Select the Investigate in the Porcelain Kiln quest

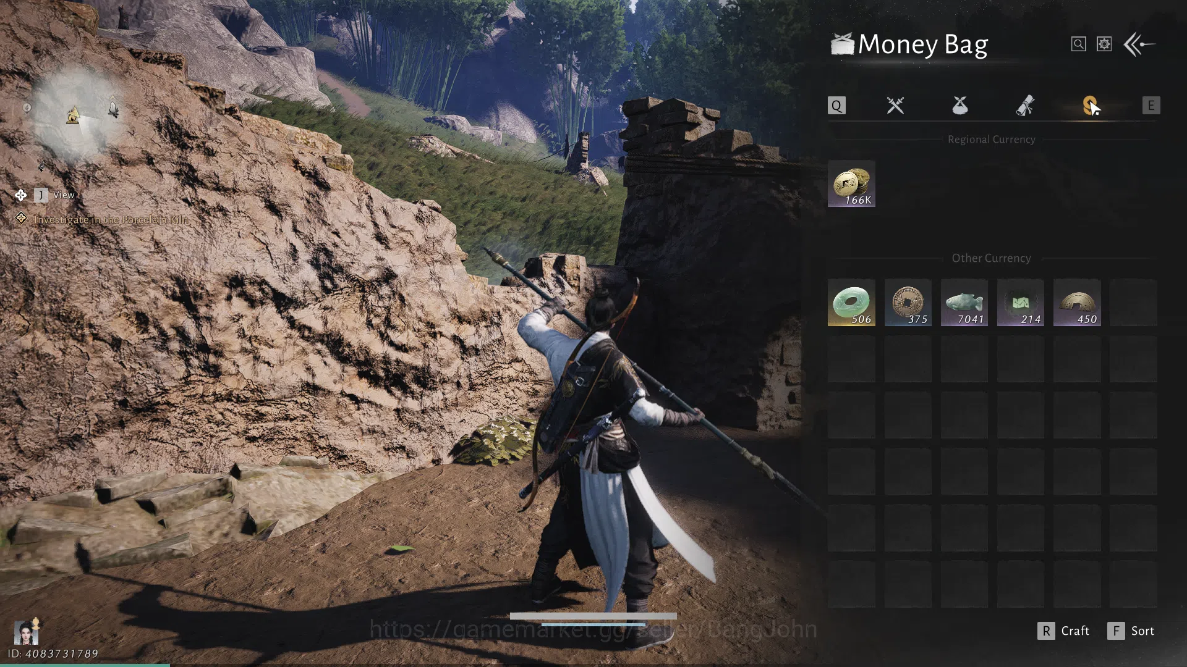[111, 219]
